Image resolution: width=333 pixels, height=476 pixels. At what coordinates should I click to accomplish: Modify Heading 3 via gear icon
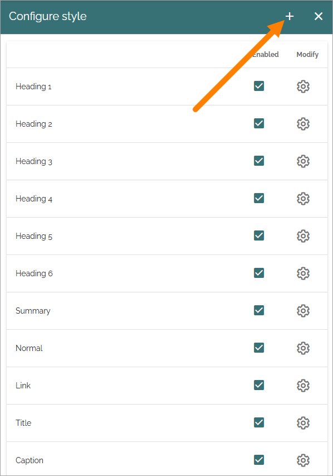303,161
